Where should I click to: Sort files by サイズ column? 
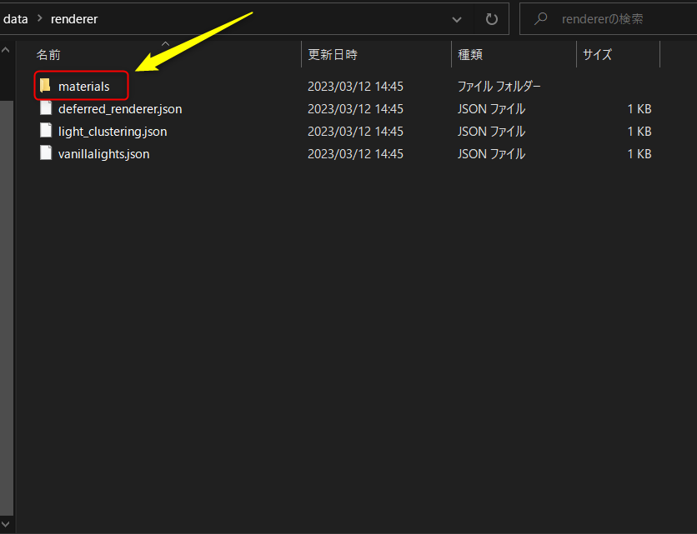[x=597, y=55]
